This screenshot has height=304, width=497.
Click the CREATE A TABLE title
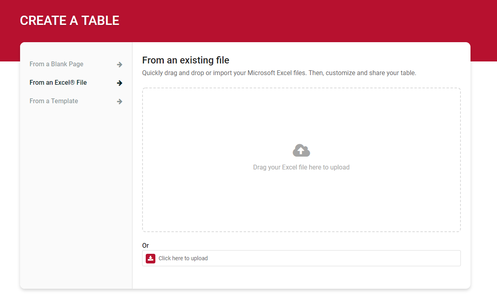click(x=70, y=20)
